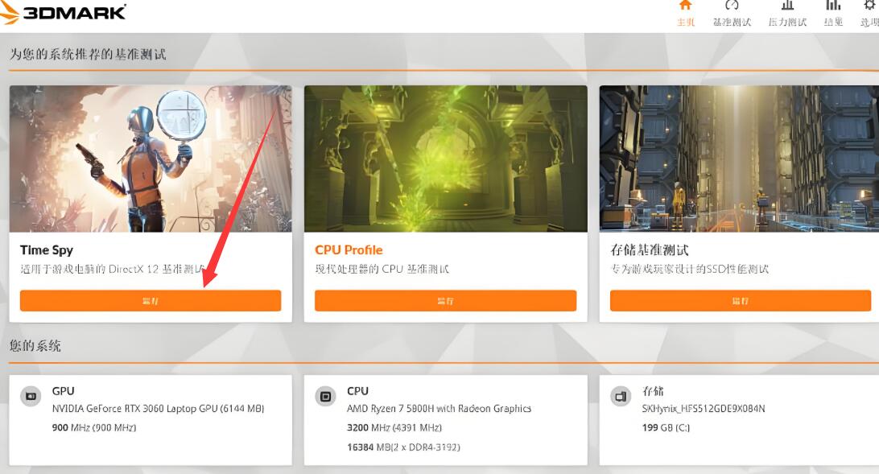Screen dimensions: 879x474
Task: Click the 3DMark logo
Action: point(64,12)
